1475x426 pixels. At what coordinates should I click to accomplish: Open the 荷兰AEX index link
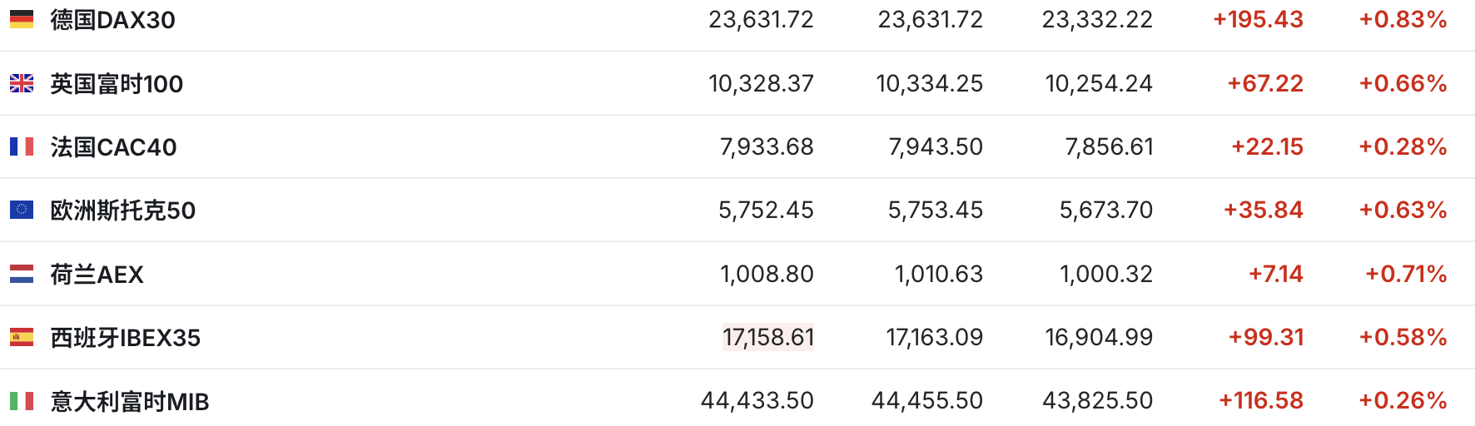97,275
